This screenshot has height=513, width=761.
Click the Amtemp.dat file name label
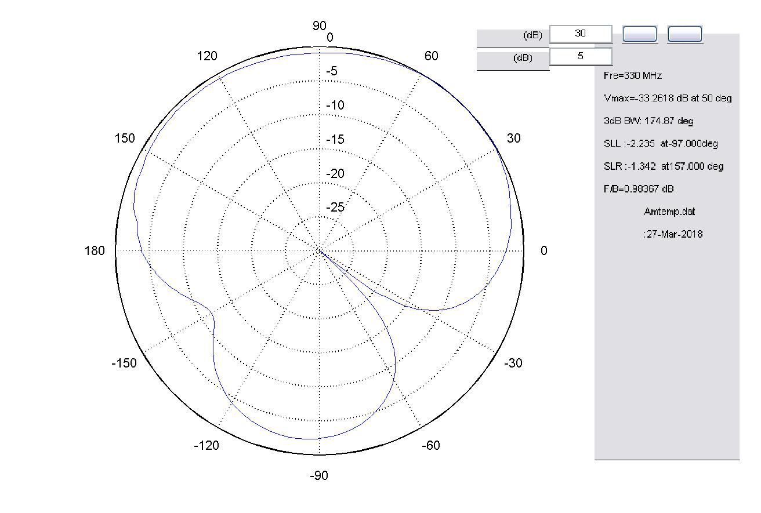pyautogui.click(x=669, y=212)
